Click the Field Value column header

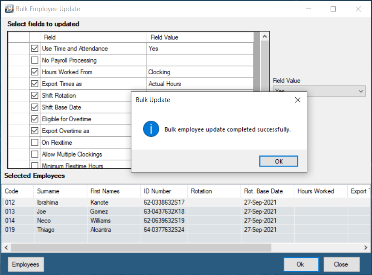(200, 37)
